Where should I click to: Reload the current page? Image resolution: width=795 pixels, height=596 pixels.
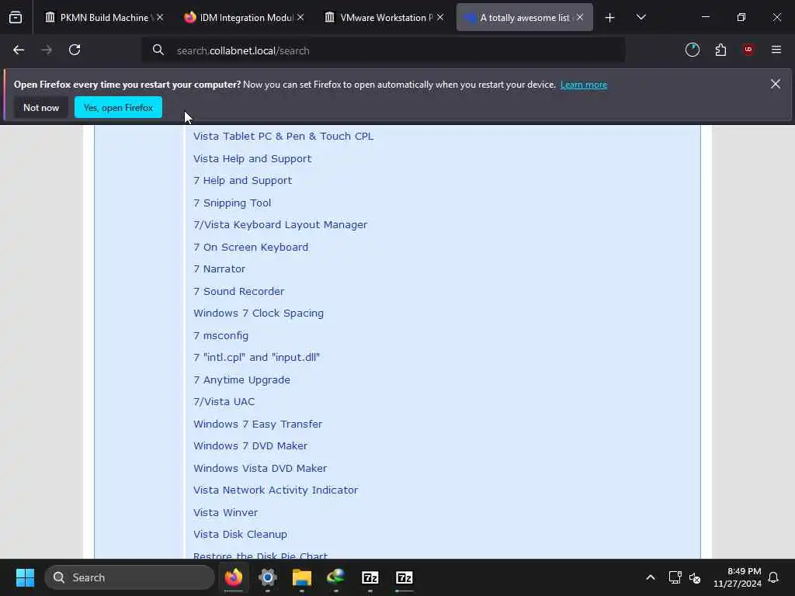click(75, 50)
